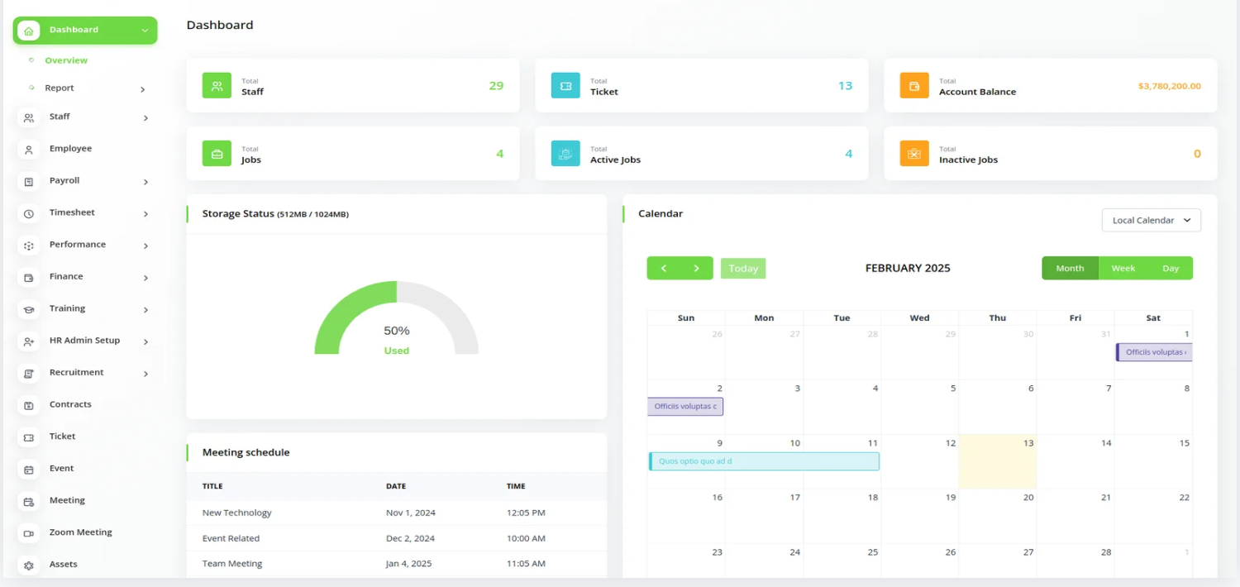Click the Total Ticket card icon
Viewport: 1240px width, 587px height.
tap(565, 86)
